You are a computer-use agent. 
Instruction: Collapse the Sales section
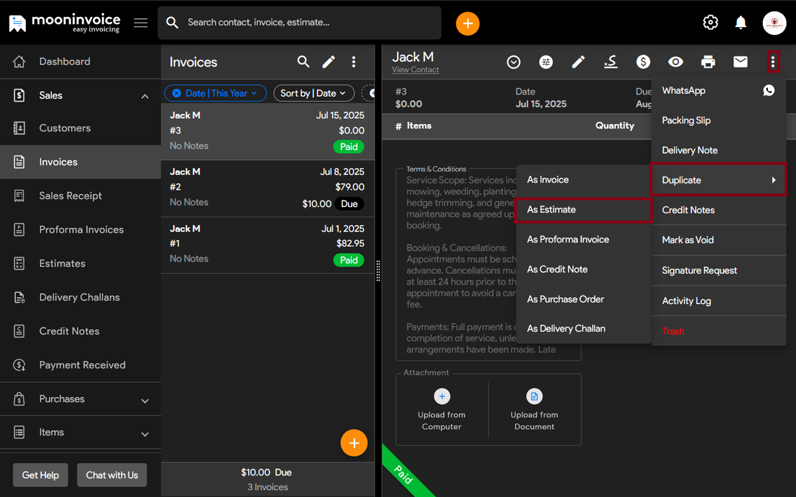(145, 96)
